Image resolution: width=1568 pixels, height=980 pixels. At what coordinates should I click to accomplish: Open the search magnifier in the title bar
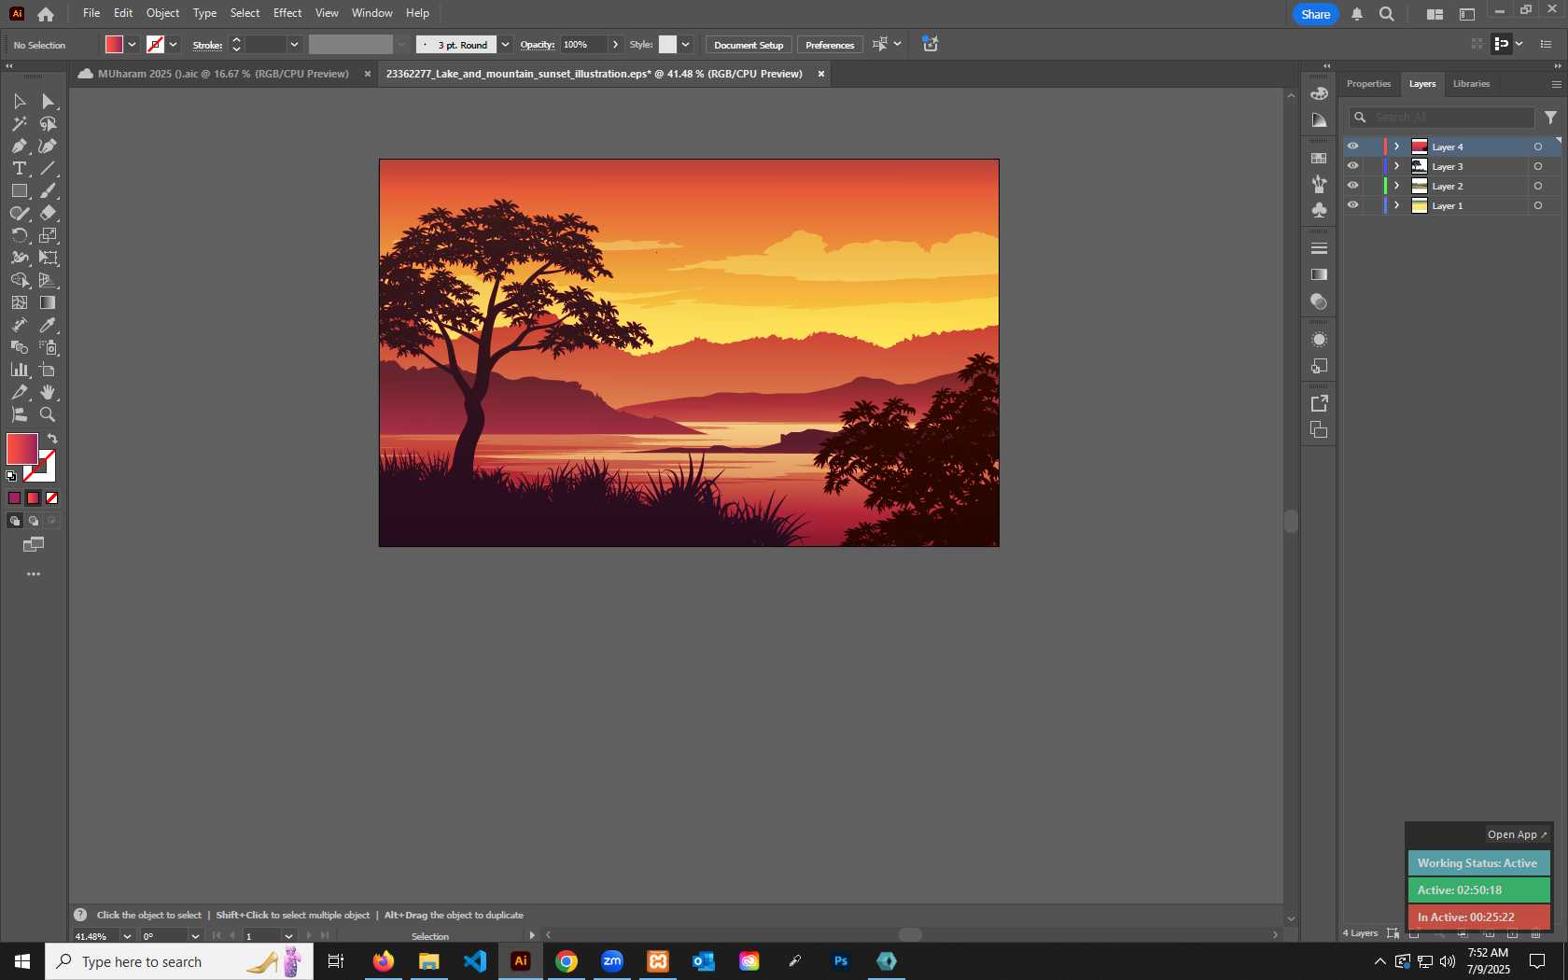[x=1387, y=14]
